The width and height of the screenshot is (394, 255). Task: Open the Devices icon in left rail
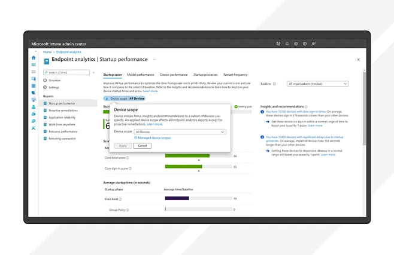[x=34, y=79]
